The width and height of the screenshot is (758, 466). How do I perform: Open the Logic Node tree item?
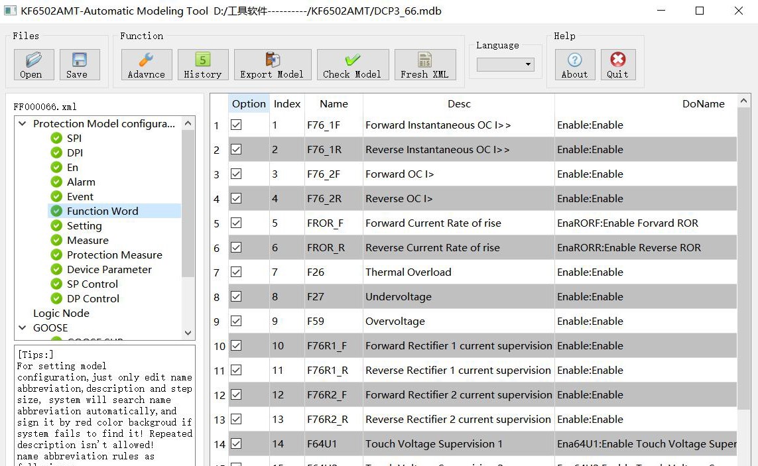coord(62,314)
